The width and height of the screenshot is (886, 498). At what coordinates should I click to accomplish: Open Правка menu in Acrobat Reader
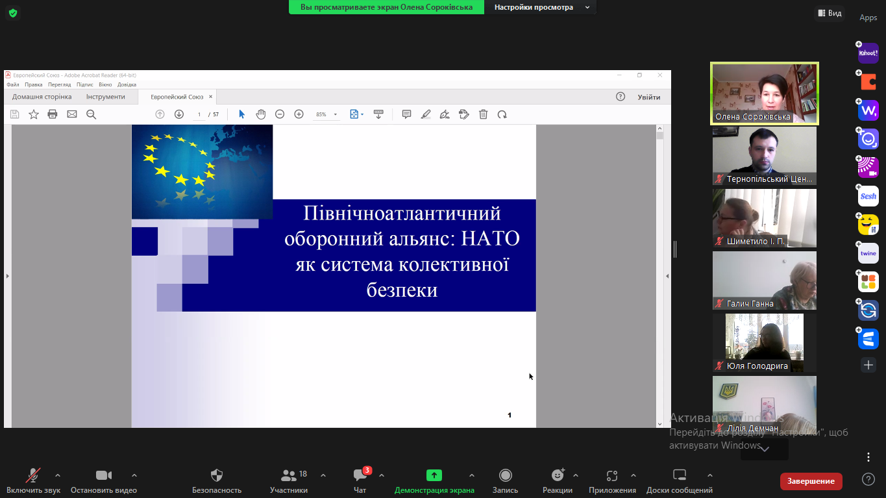tap(34, 84)
